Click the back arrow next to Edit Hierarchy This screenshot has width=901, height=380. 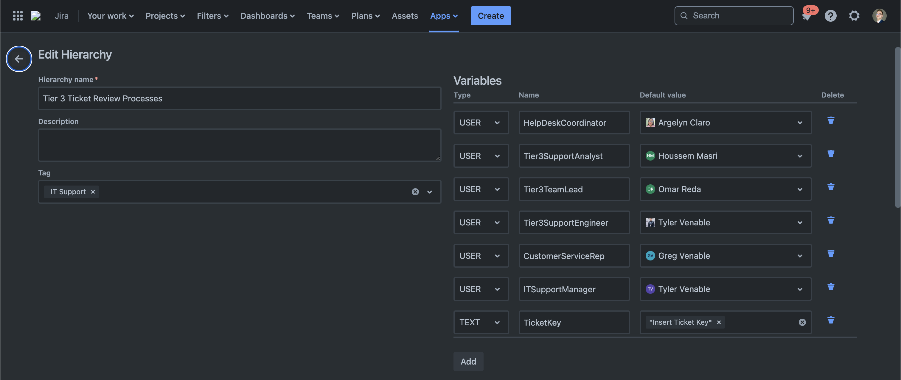(x=19, y=59)
